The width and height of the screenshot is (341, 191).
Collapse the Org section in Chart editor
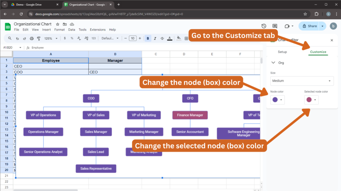click(273, 62)
